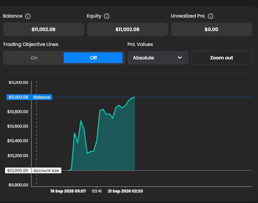The height and width of the screenshot is (203, 258).
Task: Select the Balance value field $11,002.08
Action: 44,29
